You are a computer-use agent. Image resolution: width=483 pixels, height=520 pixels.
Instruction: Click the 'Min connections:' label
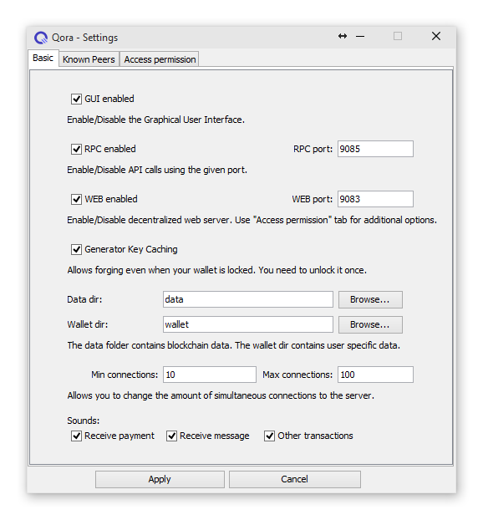pyautogui.click(x=125, y=375)
